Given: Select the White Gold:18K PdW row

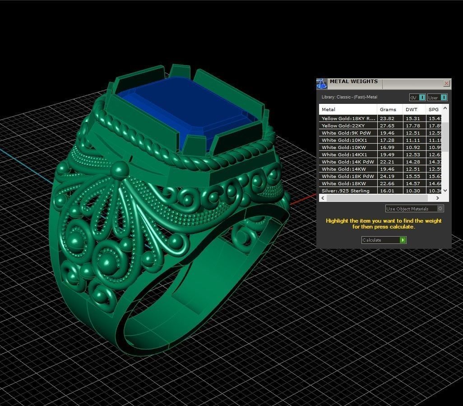Looking at the screenshot, I should pos(380,176).
